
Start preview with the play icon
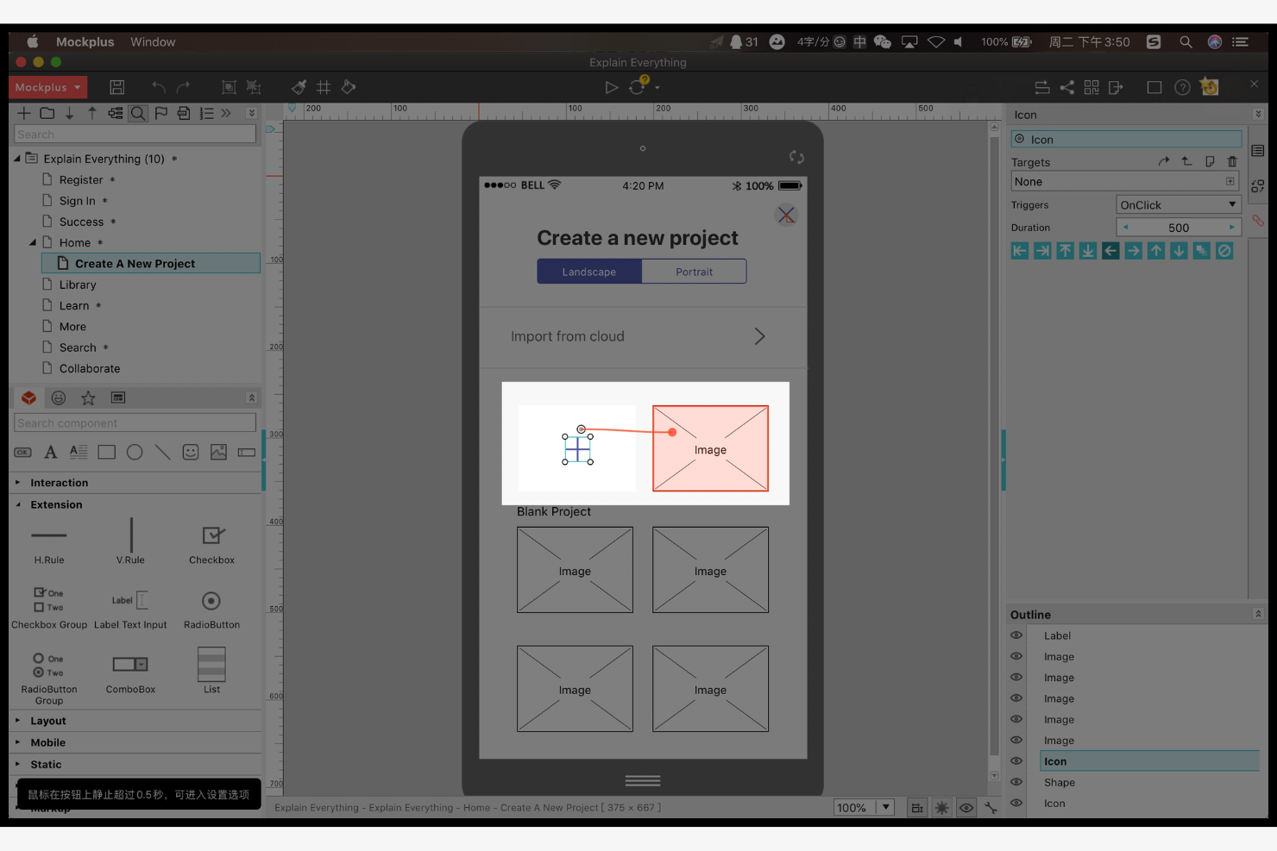click(x=611, y=87)
